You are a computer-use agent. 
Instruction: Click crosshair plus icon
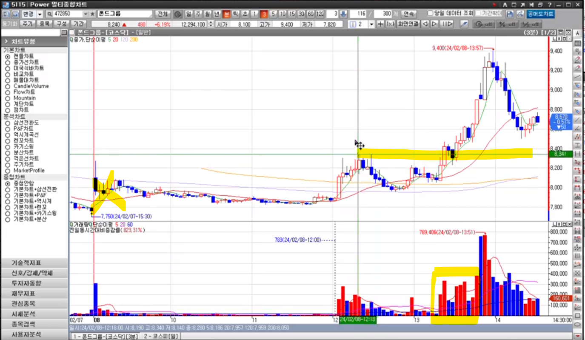click(380, 24)
